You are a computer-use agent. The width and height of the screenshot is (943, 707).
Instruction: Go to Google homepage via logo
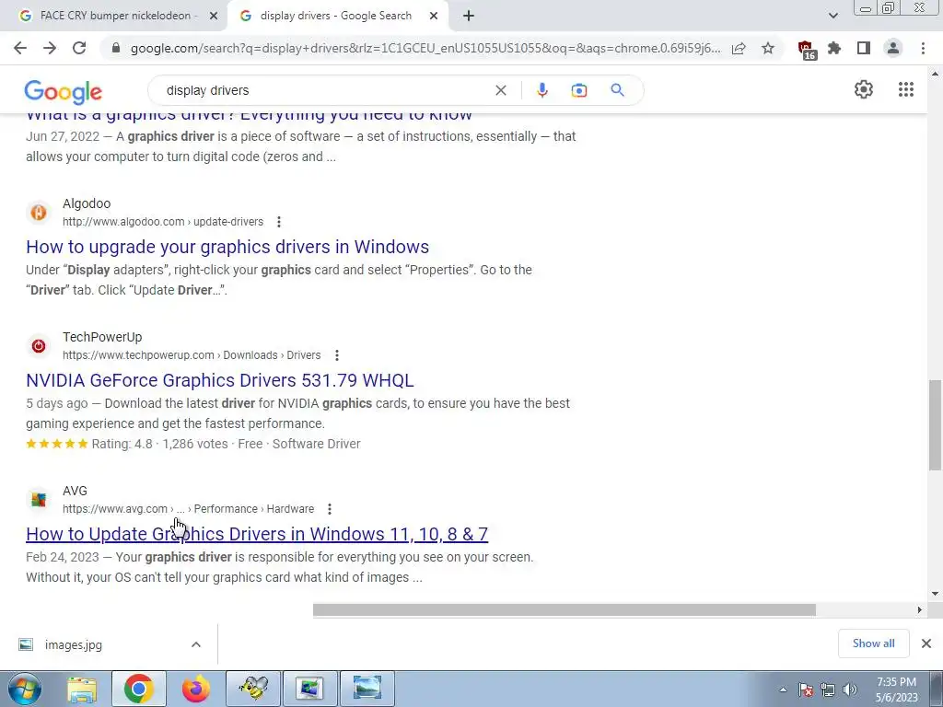pos(64,91)
